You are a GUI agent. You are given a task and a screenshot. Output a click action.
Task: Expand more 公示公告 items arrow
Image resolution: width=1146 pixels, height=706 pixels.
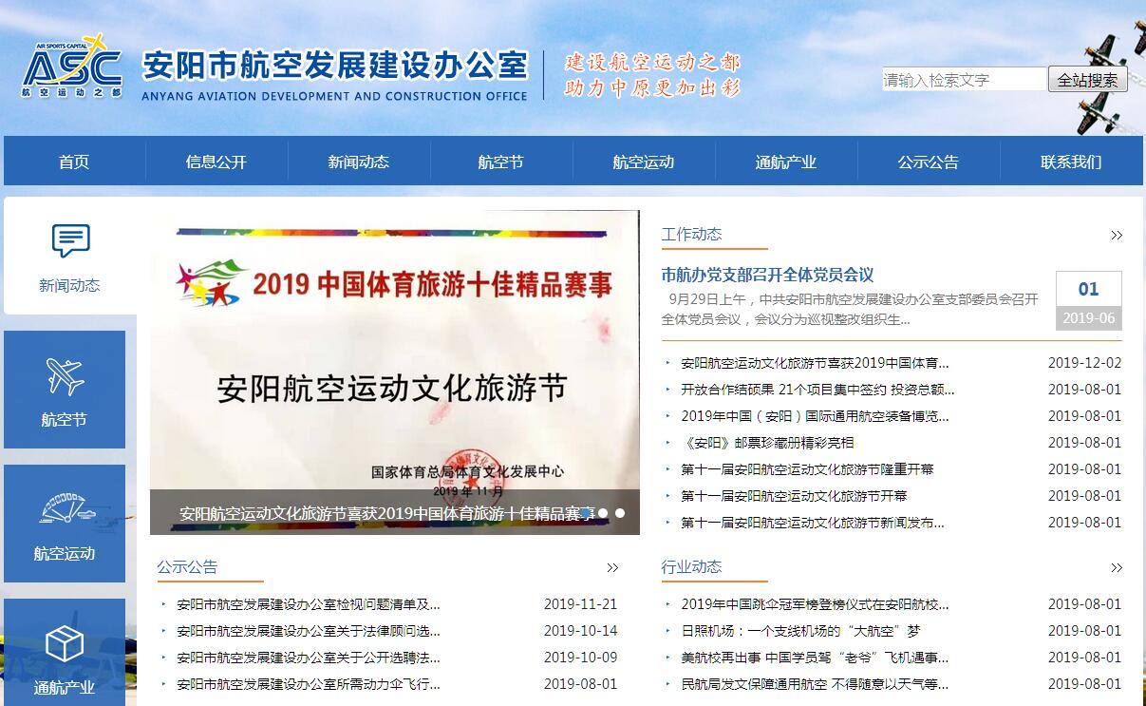coord(612,568)
